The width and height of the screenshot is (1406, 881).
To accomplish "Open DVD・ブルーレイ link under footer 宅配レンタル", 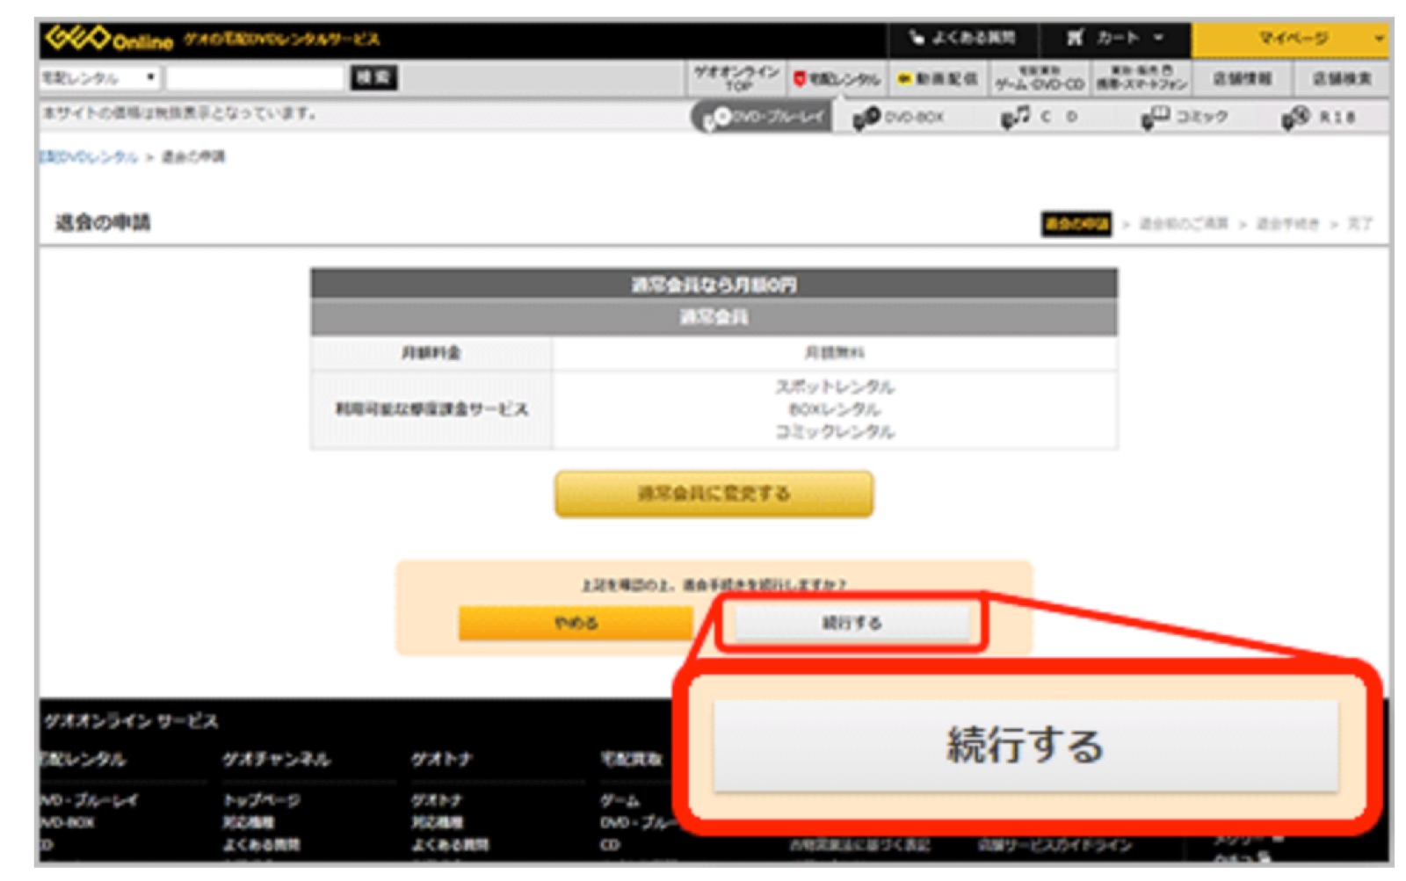I will (88, 801).
